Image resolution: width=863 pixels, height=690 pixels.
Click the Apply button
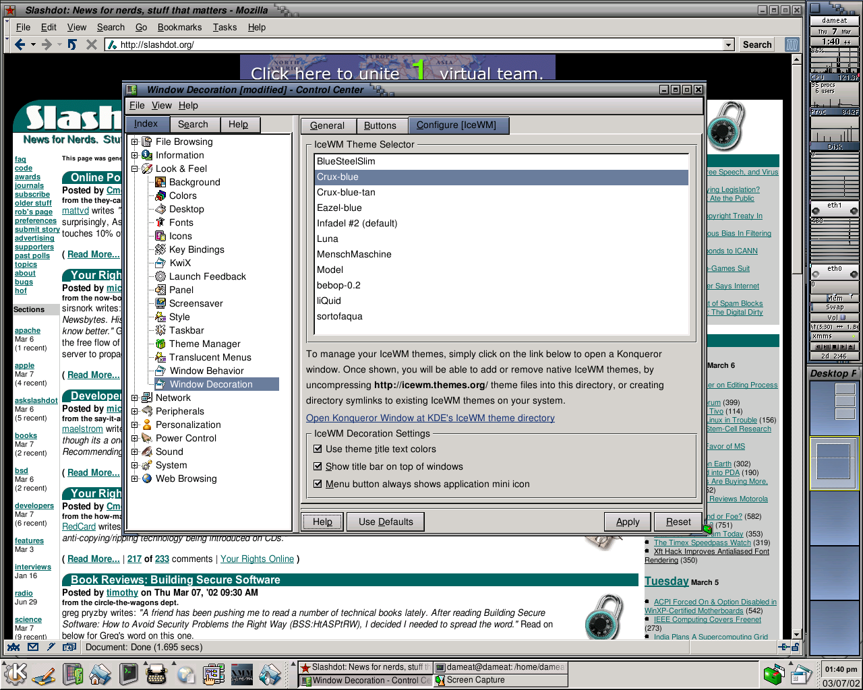[x=628, y=522]
